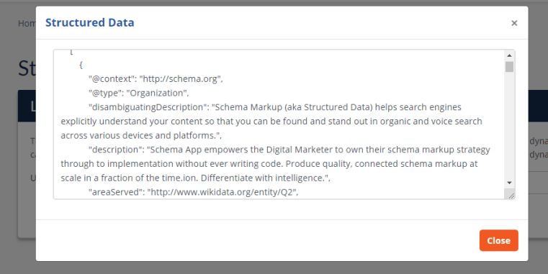
Task: Click the opening curly brace line
Action: click(81, 65)
